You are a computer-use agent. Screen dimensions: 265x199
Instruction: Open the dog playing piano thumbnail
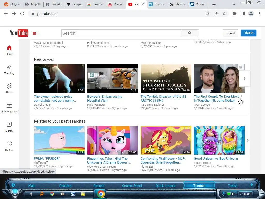59,79
